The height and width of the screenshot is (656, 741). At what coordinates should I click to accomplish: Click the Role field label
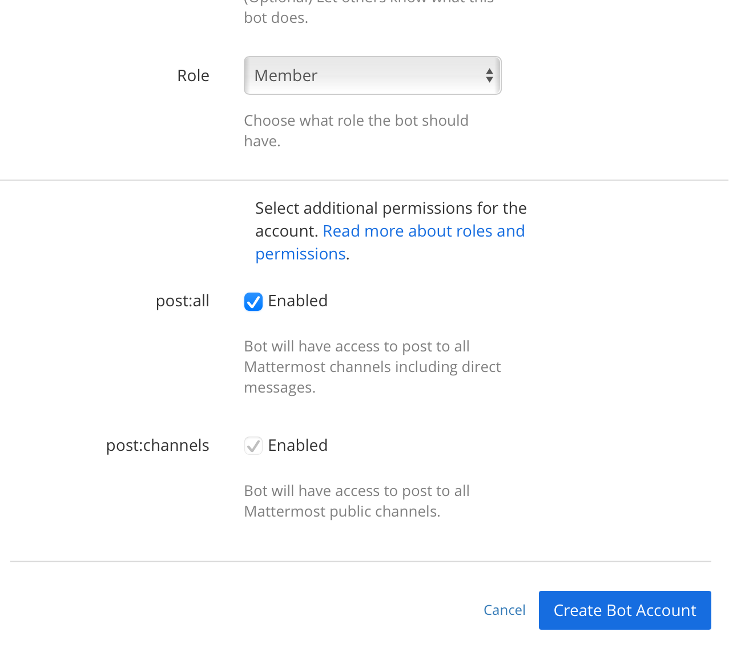click(x=193, y=76)
